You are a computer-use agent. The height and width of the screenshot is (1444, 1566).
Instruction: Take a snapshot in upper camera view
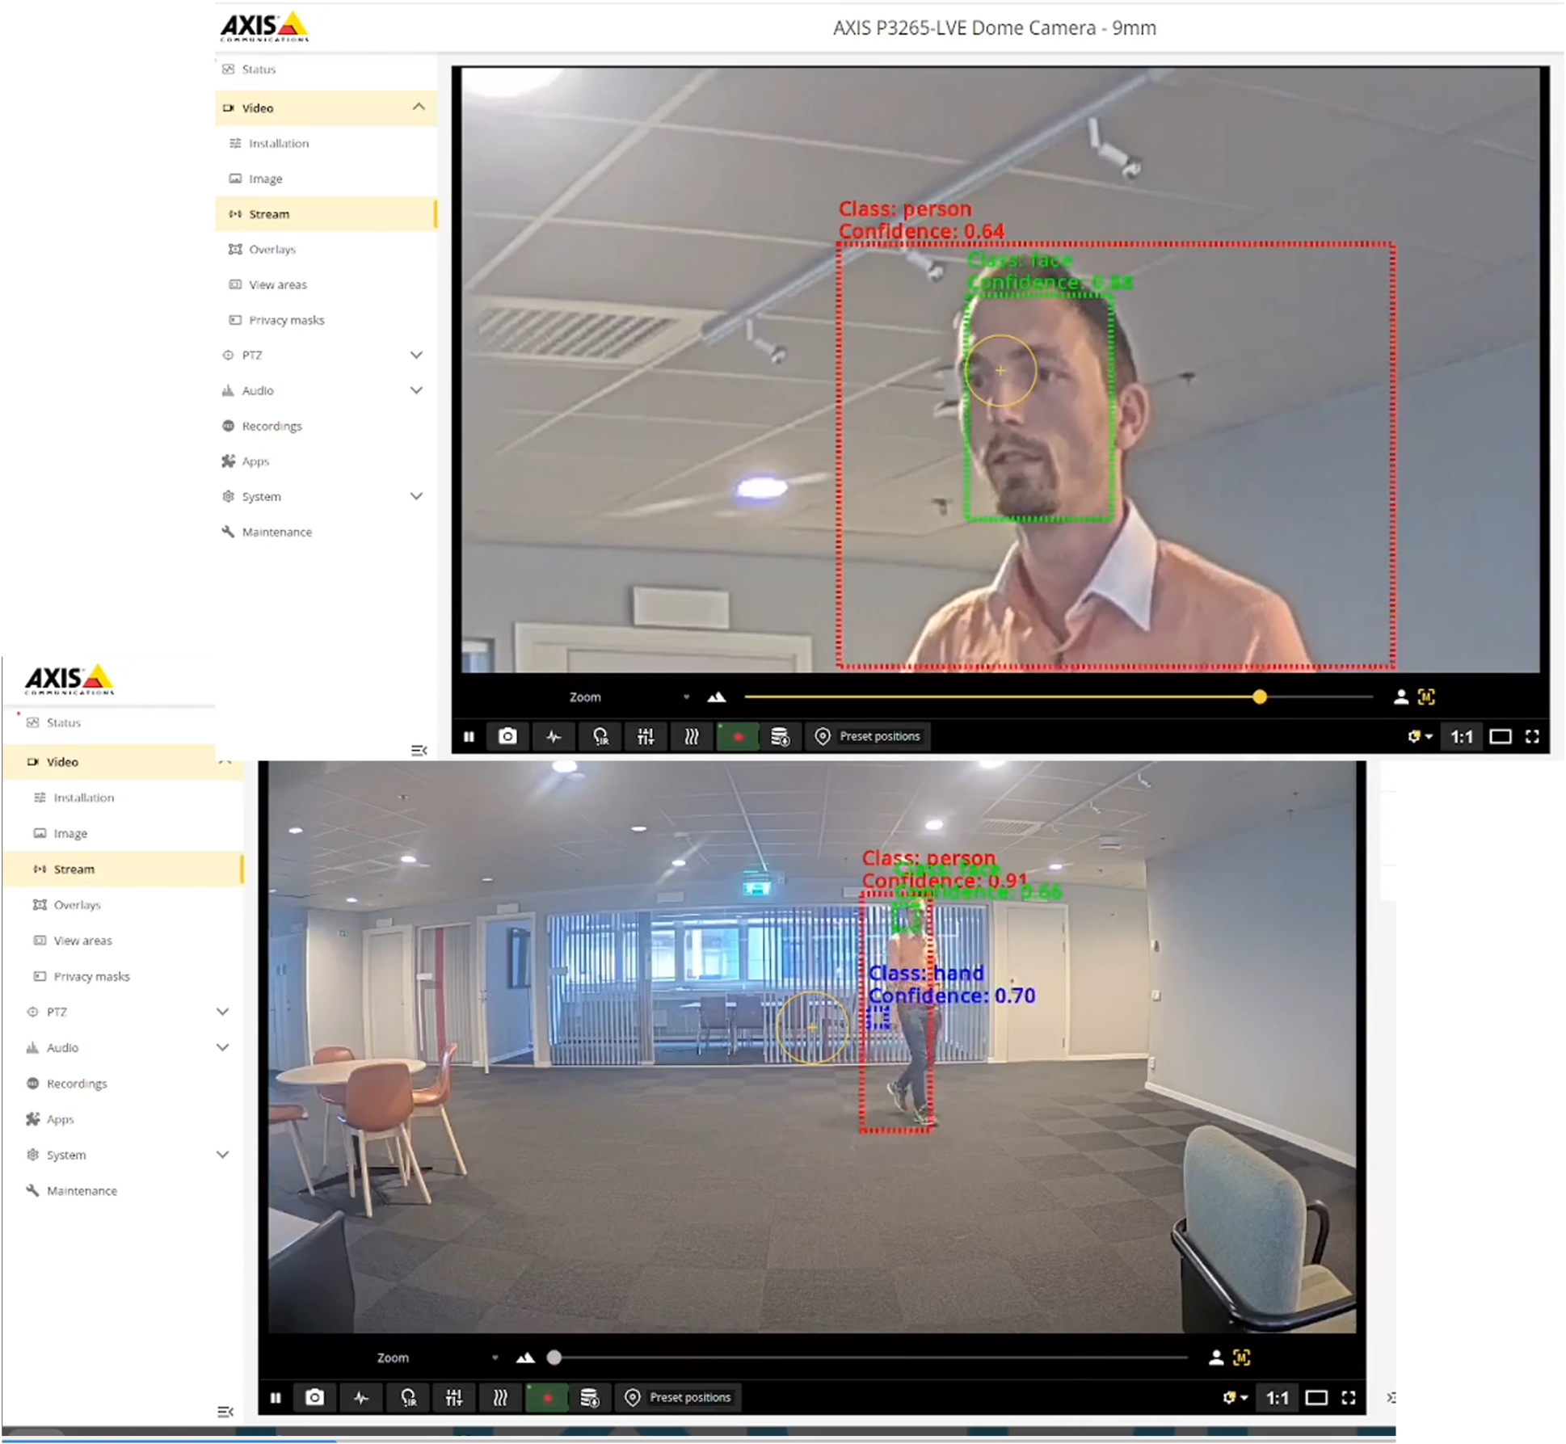point(507,737)
